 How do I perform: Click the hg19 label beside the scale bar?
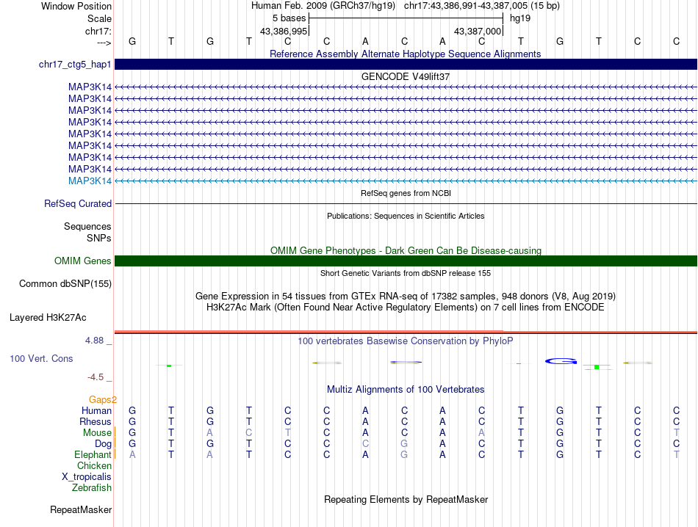[520, 18]
